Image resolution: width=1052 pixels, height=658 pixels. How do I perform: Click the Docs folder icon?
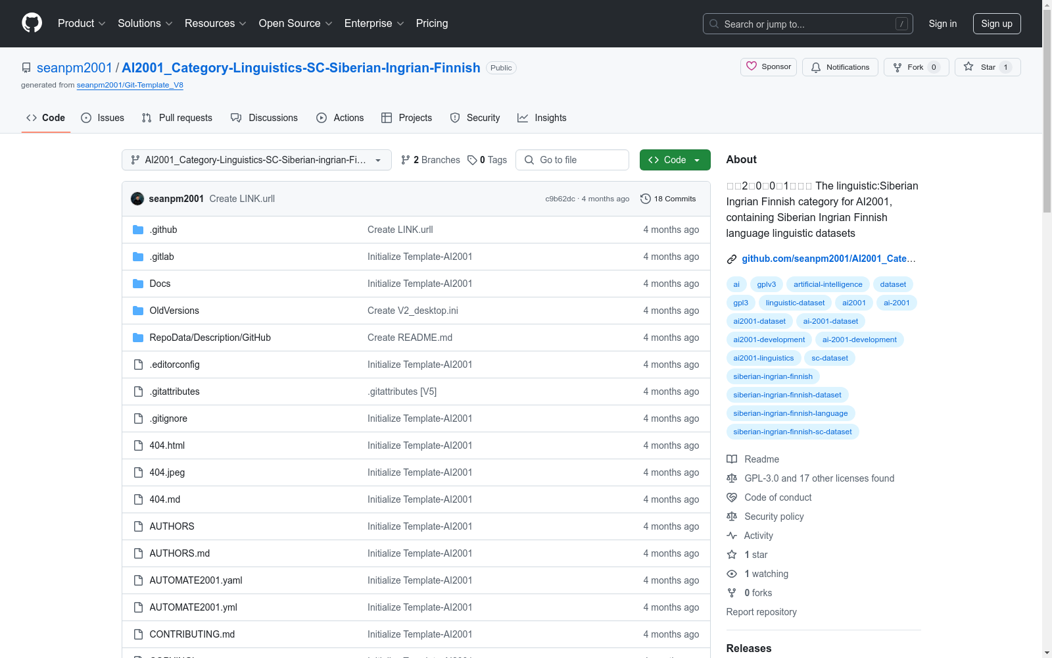[138, 284]
